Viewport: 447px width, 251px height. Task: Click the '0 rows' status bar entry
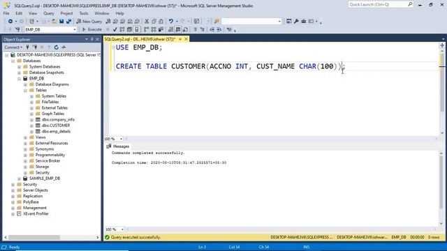(x=434, y=237)
